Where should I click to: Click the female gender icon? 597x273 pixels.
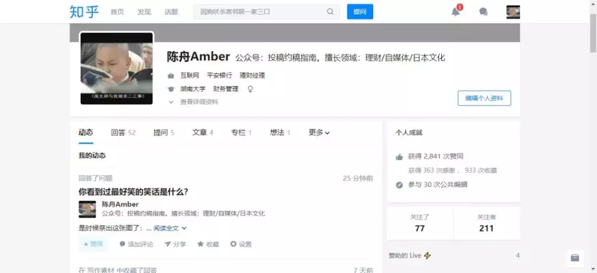pos(250,89)
